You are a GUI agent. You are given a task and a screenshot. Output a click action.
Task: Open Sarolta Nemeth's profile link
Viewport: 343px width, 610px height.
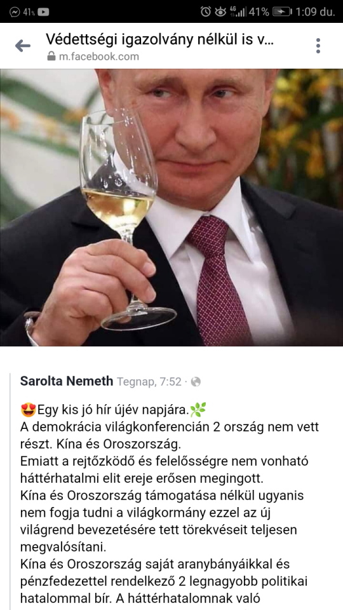coord(67,381)
